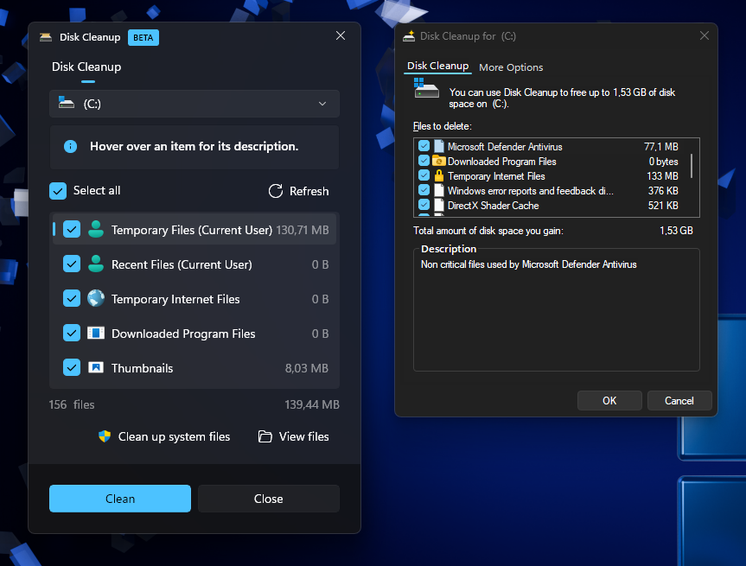The width and height of the screenshot is (746, 566).
Task: Click Cancel in Disk Cleanup for (C:)
Action: click(x=679, y=400)
